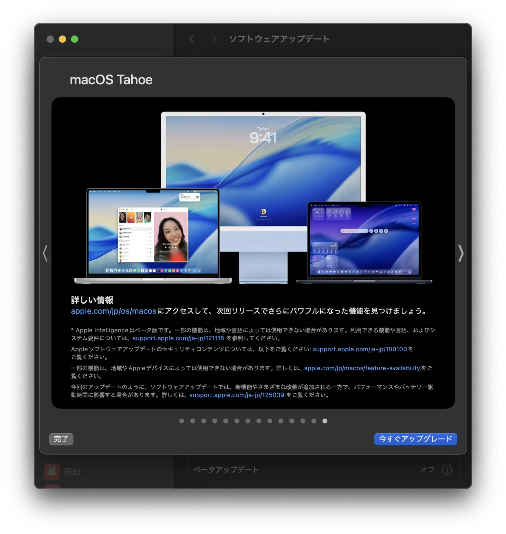Click the yellow minimize window button
Image resolution: width=506 pixels, height=534 pixels.
pyautogui.click(x=62, y=39)
